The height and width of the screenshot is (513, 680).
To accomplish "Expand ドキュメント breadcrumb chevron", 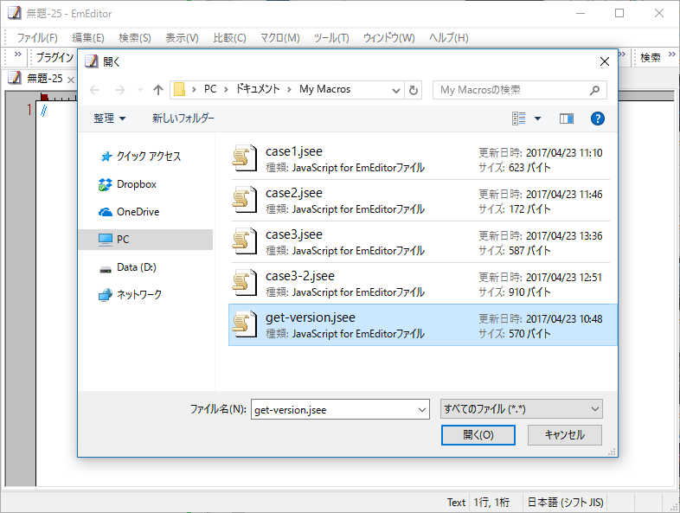I will click(289, 89).
